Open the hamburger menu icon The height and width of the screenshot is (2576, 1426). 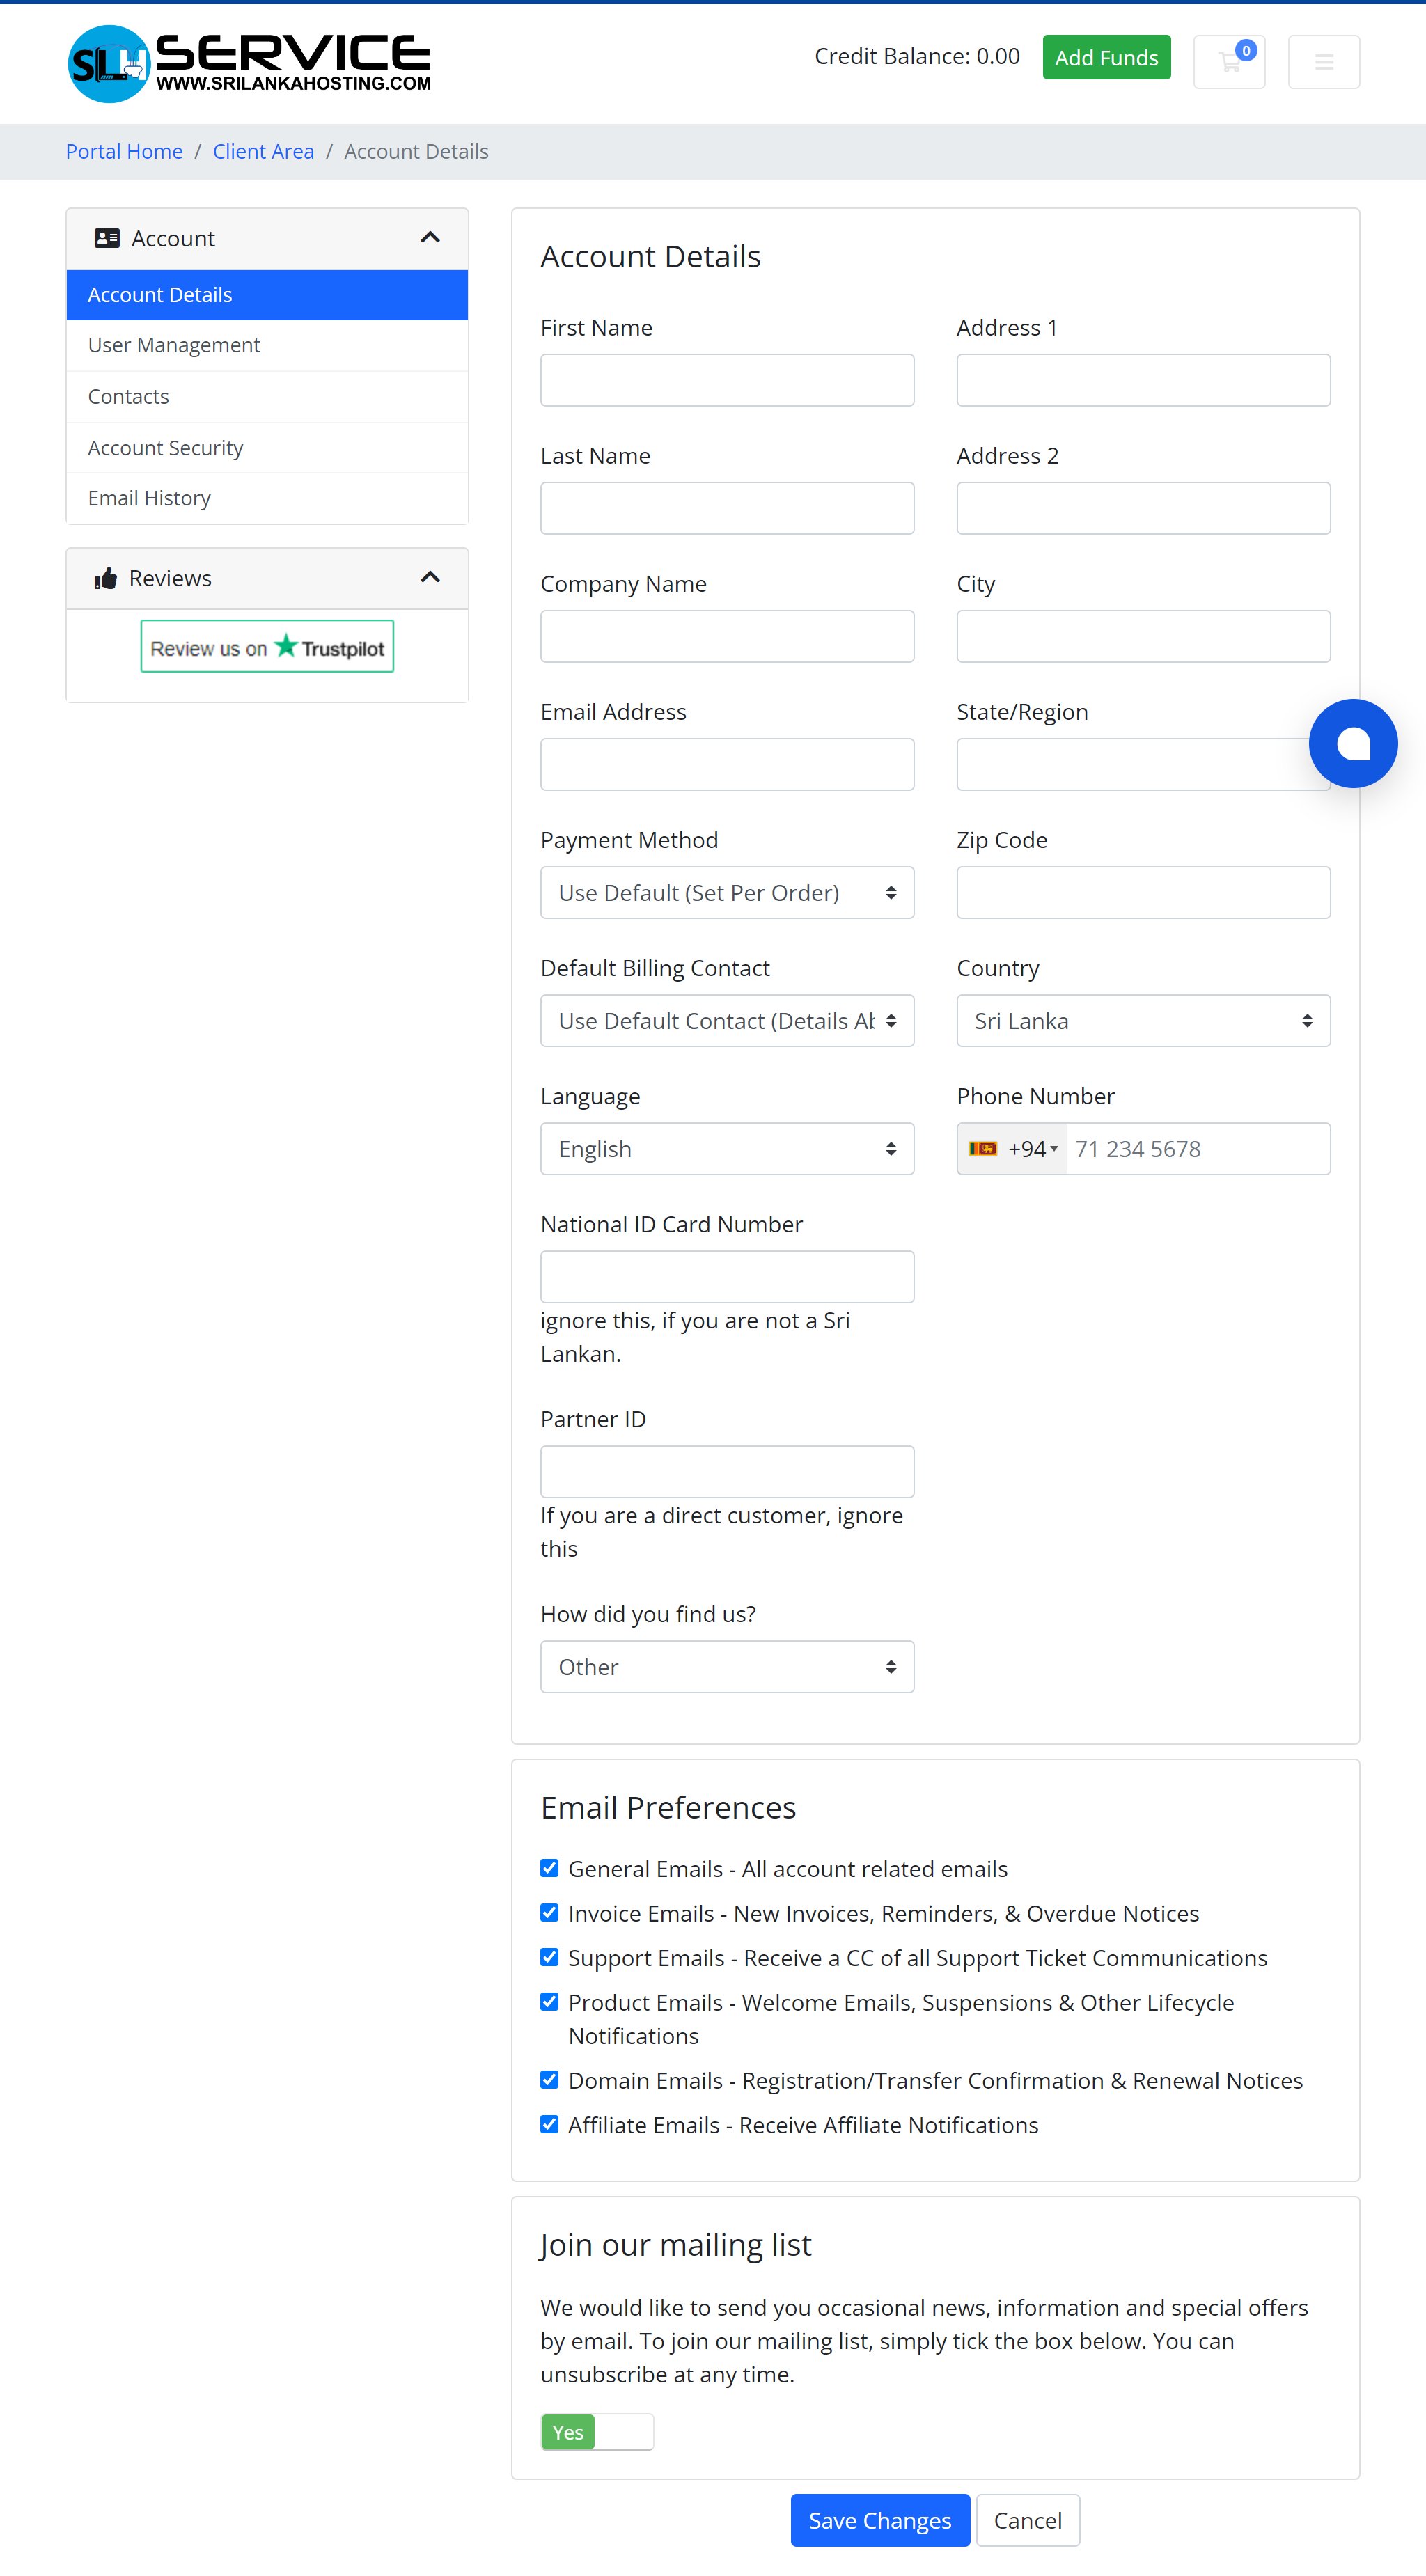(1323, 62)
